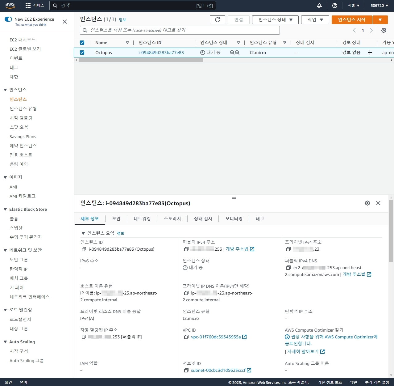Viewport: 394px width, 386px height.
Task: Copy the VPC ID
Action: [x=186, y=337]
